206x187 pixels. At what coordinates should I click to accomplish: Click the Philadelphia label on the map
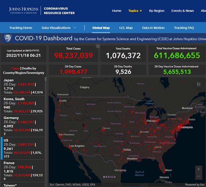(x=185, y=127)
